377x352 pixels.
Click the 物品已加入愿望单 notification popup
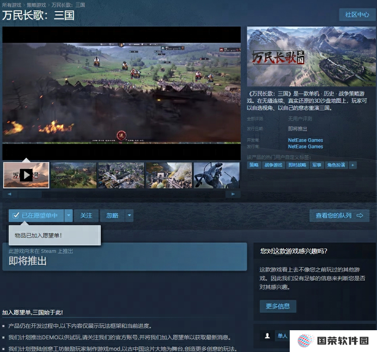[55, 235]
